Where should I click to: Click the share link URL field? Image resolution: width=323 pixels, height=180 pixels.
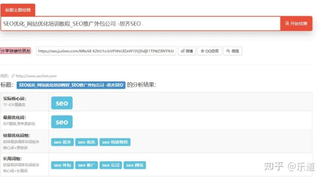point(106,51)
